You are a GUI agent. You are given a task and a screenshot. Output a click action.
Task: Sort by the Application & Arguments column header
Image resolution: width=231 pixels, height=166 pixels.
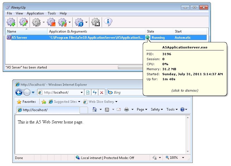tap(96, 31)
